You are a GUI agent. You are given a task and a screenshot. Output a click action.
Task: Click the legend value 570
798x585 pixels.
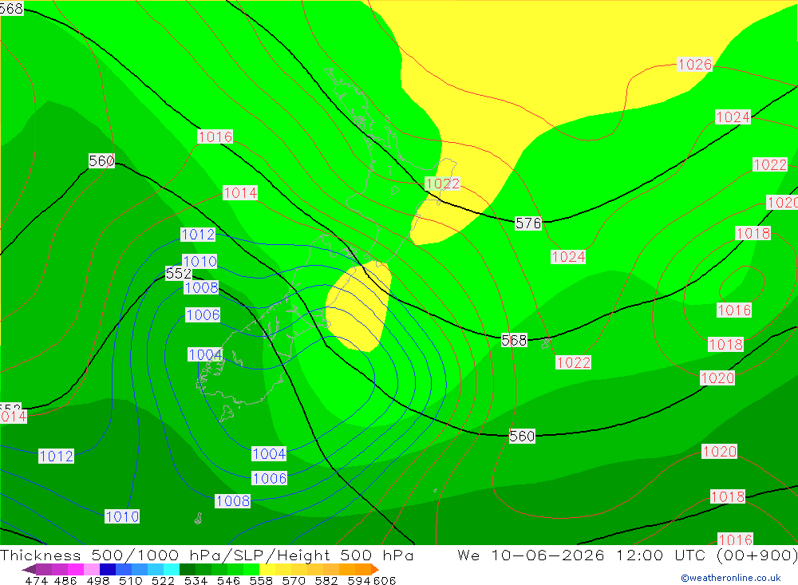click(293, 580)
